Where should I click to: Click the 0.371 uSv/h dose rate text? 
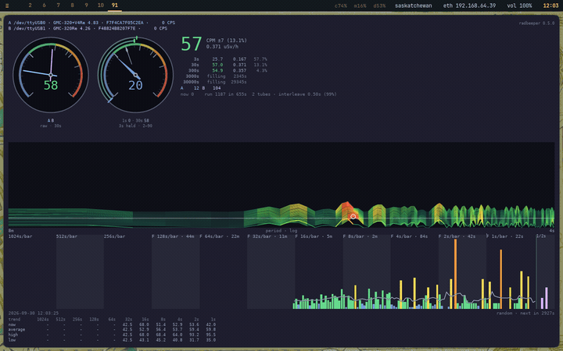tap(222, 47)
